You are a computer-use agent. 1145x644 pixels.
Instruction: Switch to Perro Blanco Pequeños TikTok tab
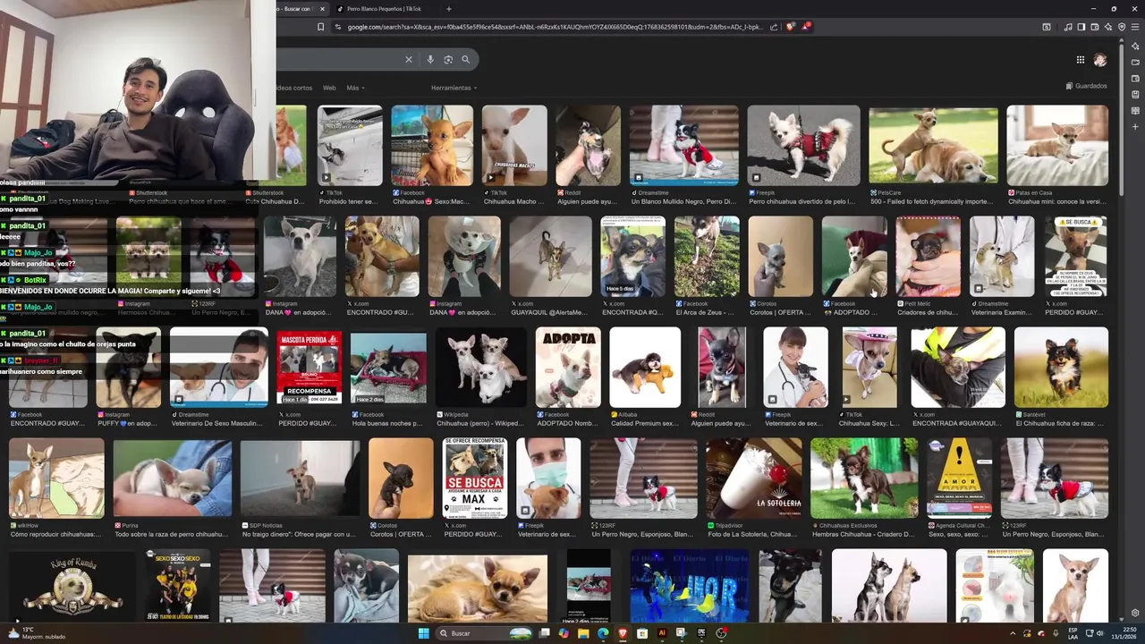385,9
